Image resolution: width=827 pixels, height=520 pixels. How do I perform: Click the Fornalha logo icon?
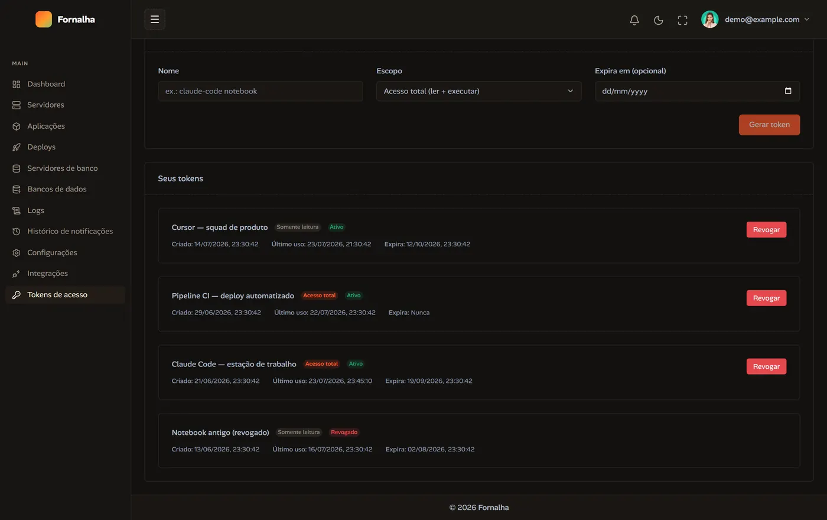pyautogui.click(x=44, y=19)
